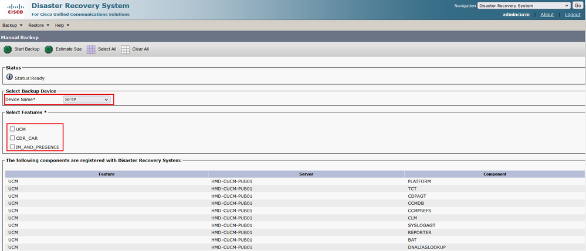The width and height of the screenshot is (586, 251).
Task: Open the About link
Action: click(x=547, y=15)
